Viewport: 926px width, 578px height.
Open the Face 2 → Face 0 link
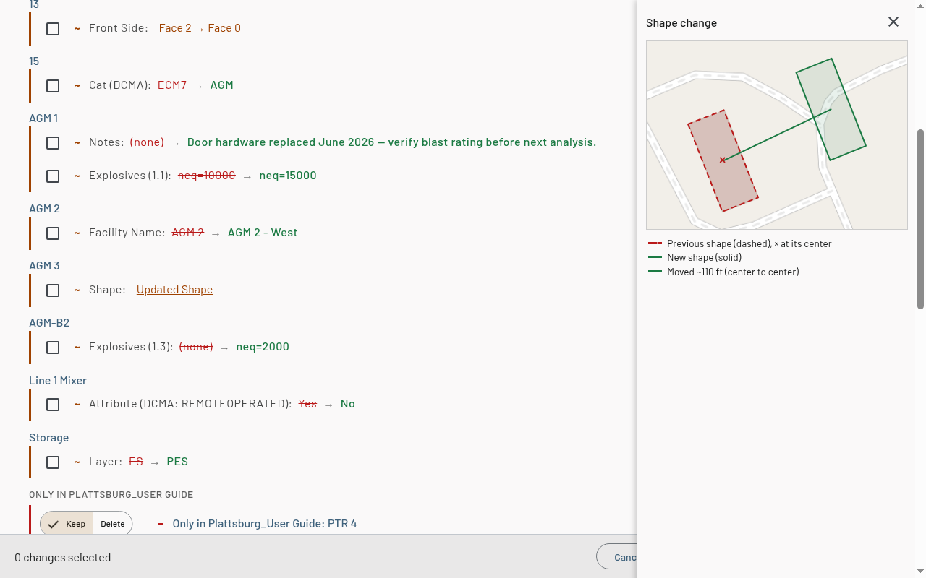(200, 28)
